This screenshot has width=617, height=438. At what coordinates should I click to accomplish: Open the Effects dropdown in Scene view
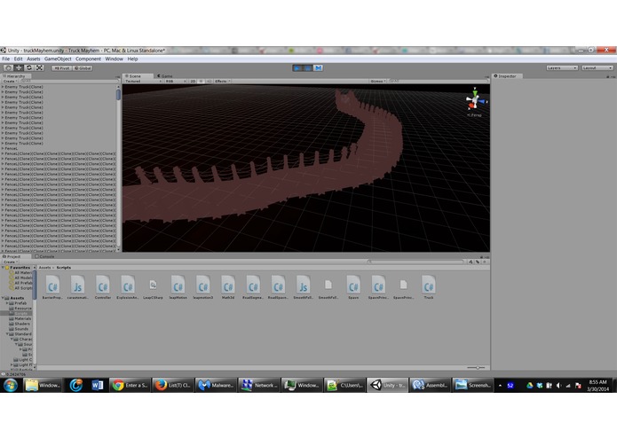pos(222,82)
